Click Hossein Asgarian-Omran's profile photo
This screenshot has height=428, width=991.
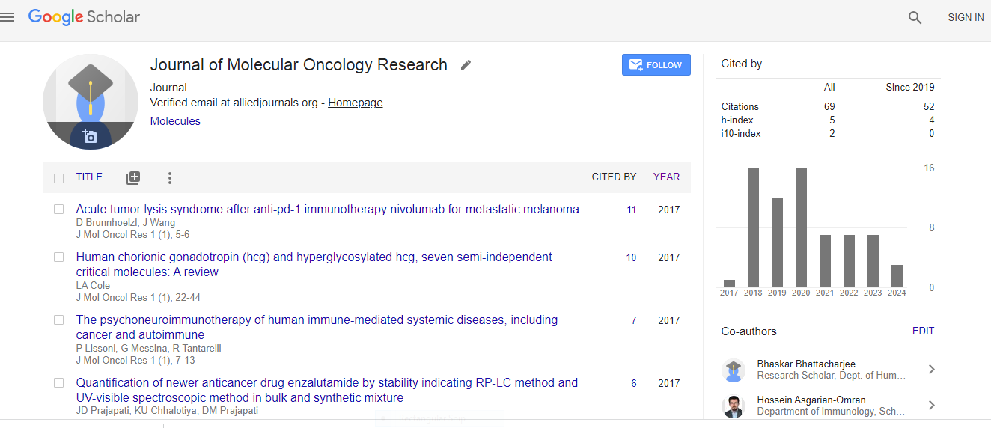click(734, 406)
